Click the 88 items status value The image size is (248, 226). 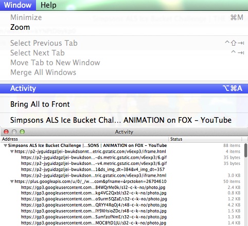pos(232,145)
